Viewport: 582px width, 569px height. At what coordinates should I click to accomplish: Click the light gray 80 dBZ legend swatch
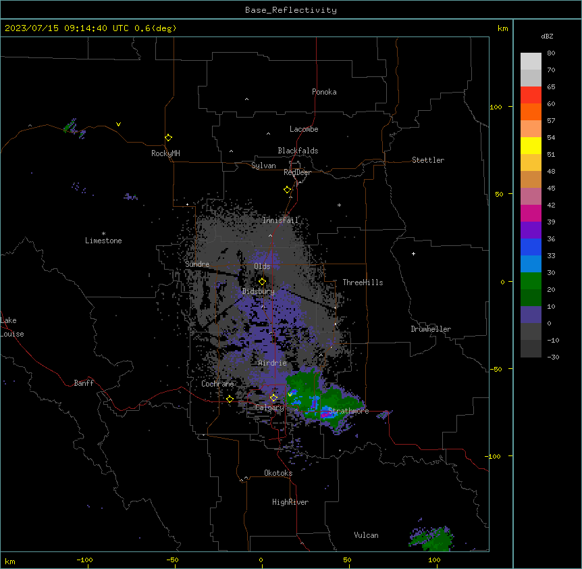point(531,61)
